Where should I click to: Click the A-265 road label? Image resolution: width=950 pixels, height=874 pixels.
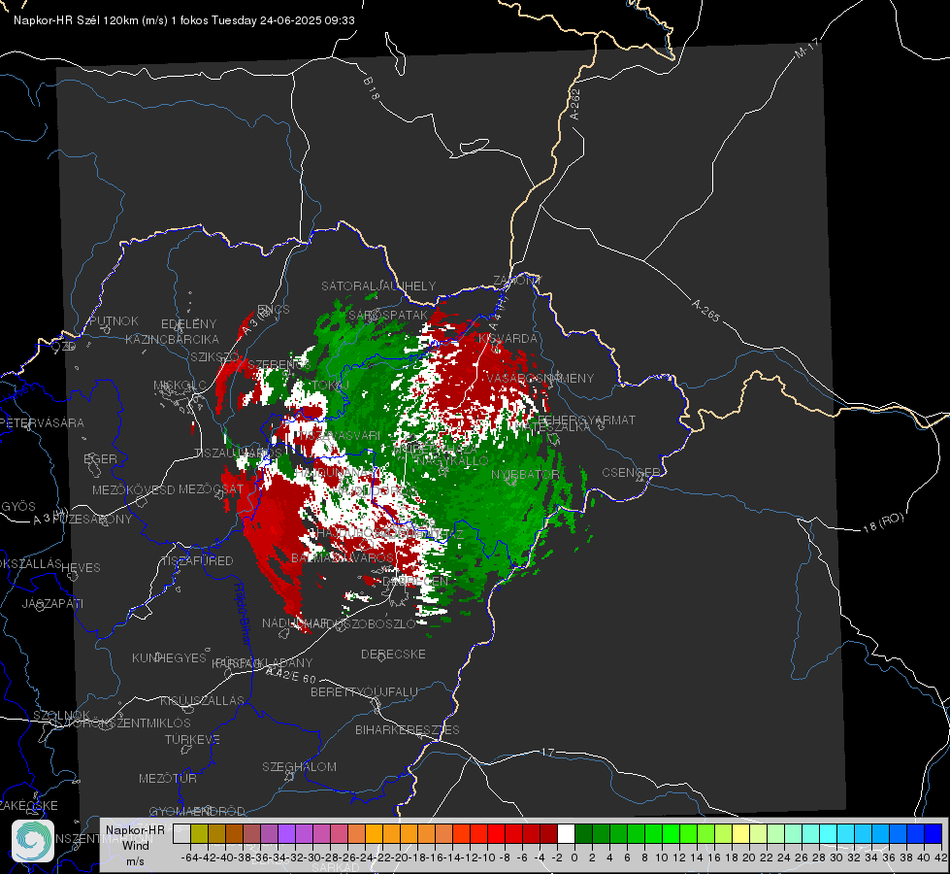(x=706, y=310)
